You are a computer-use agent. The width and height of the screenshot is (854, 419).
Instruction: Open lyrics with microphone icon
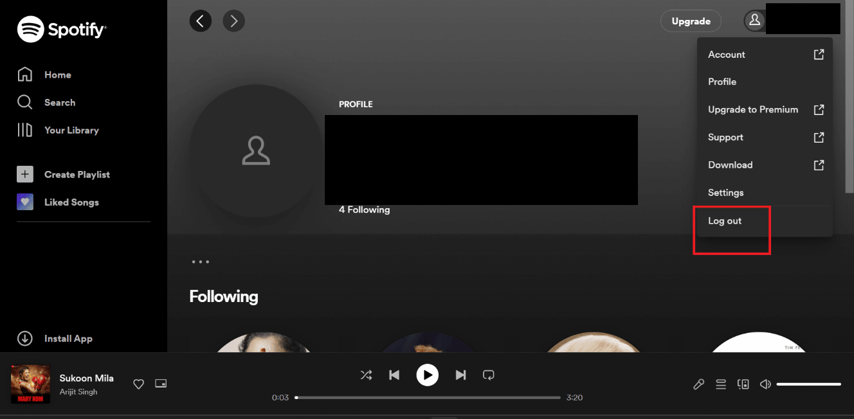coord(698,384)
